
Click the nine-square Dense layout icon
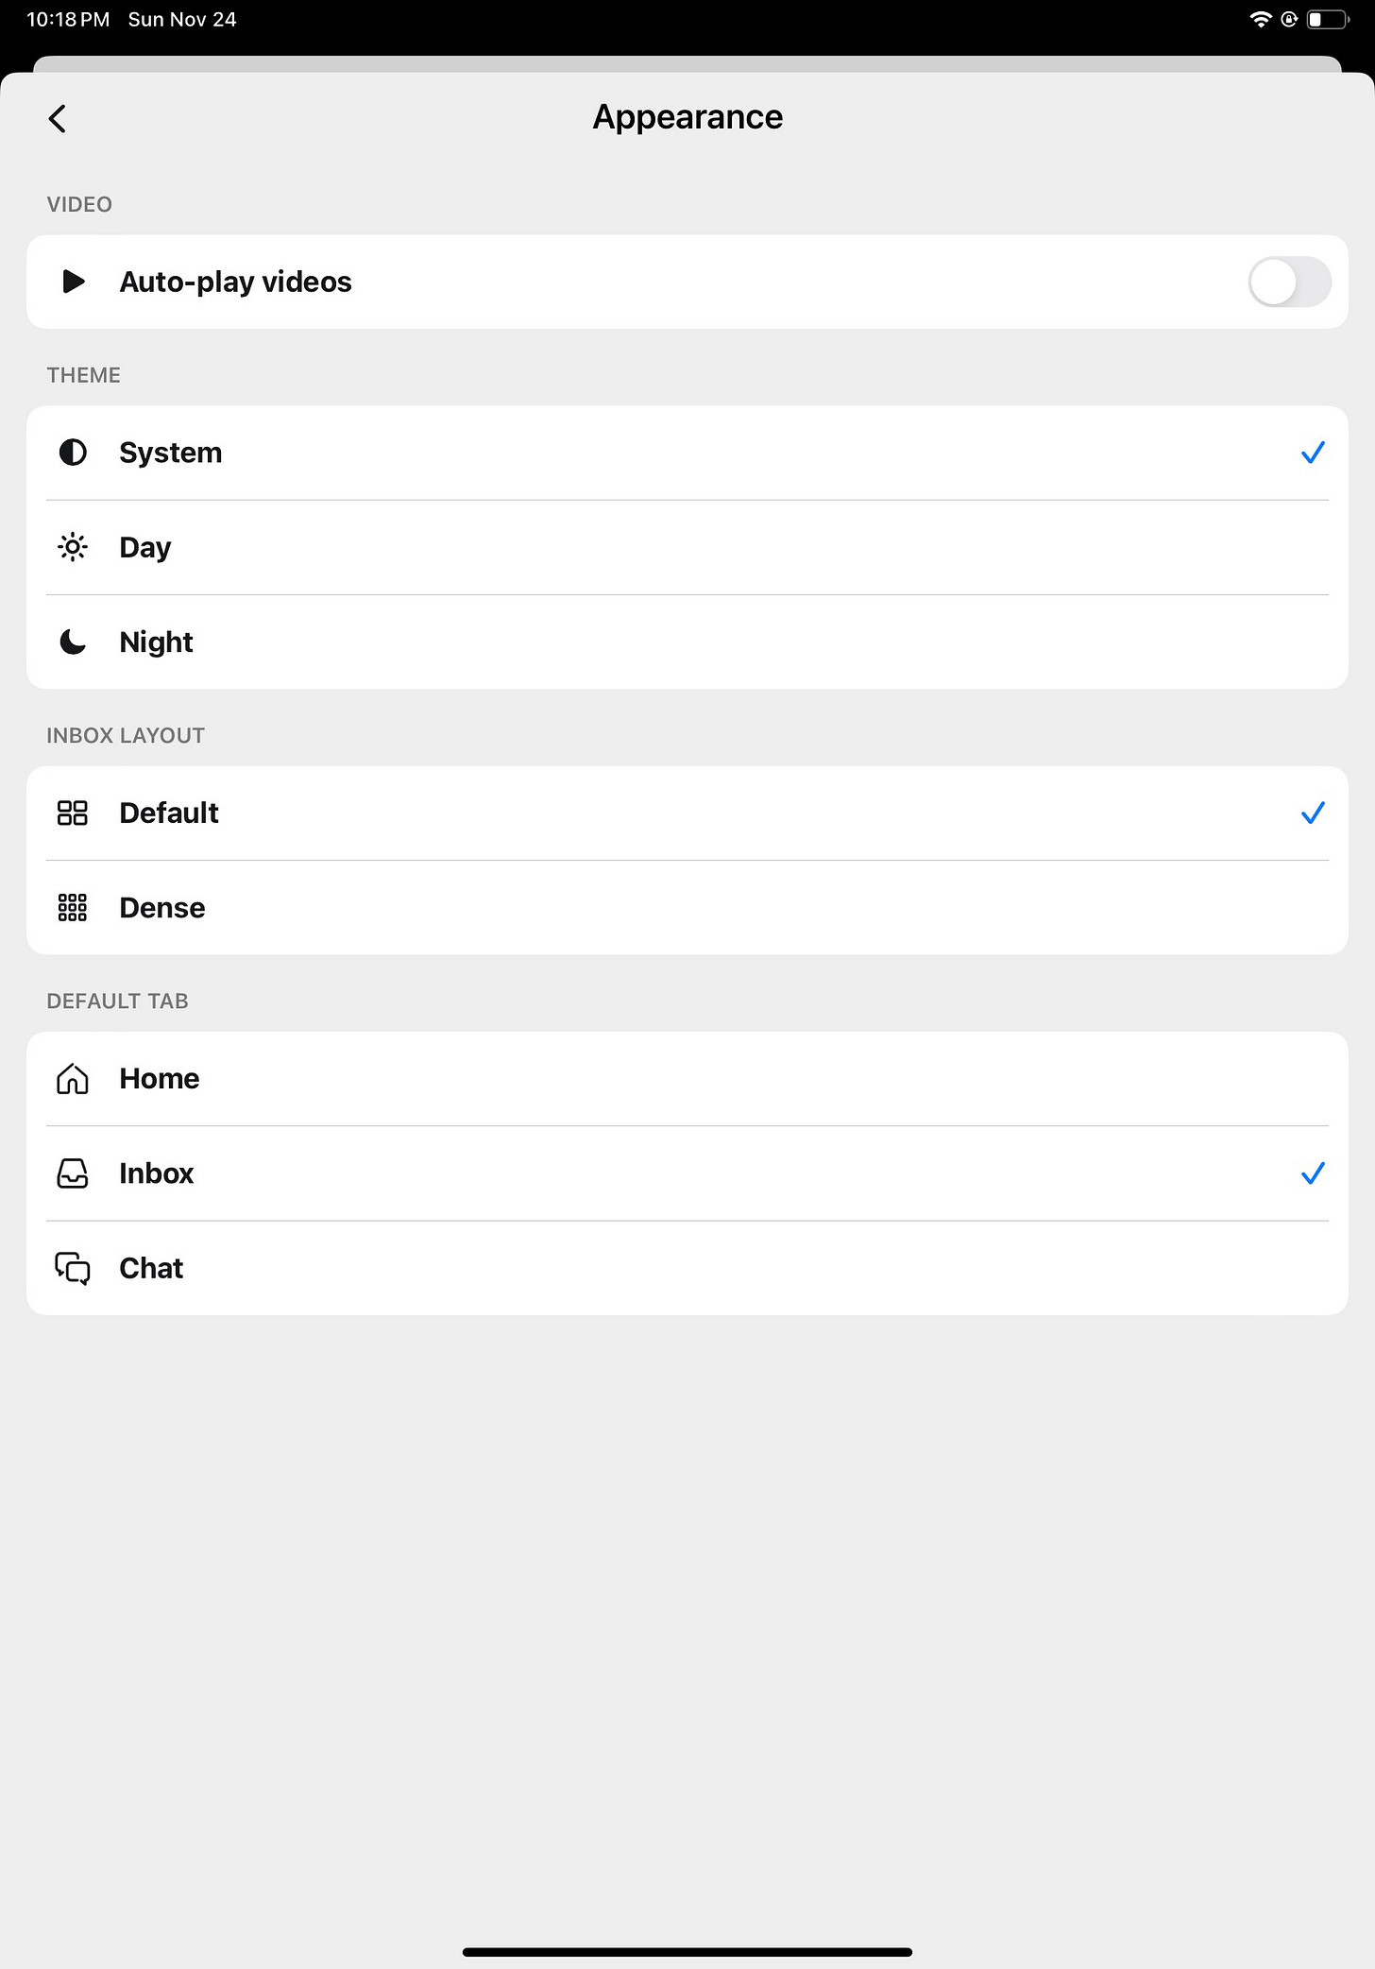click(73, 907)
